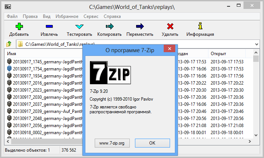Click replay icon for 20130917_2023 file
Image resolution: width=264 pixels, height=158 pixels.
pos(9,90)
